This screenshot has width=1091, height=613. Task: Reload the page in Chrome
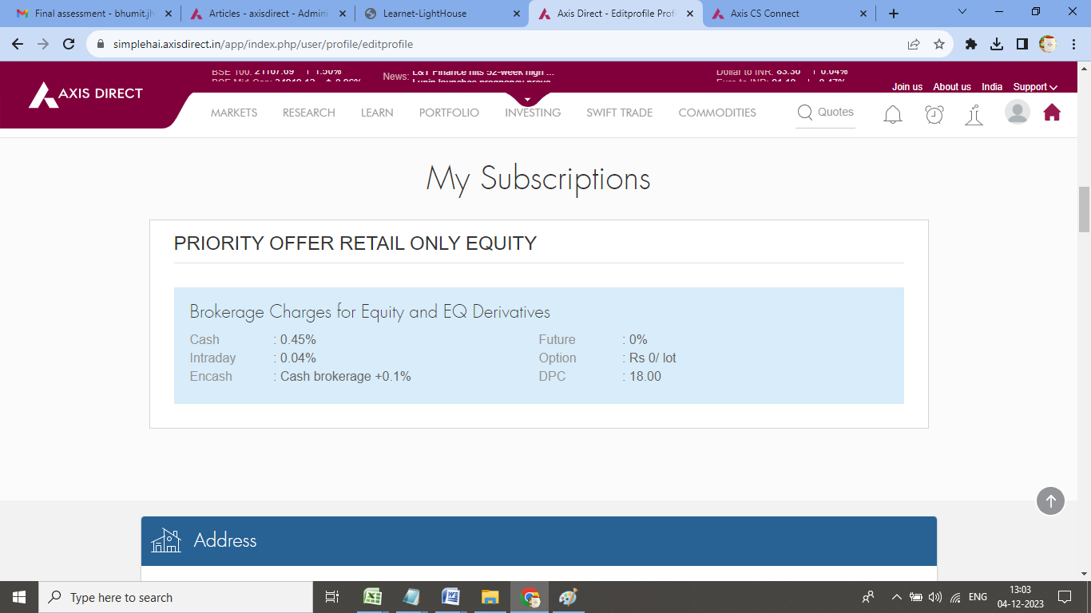click(x=69, y=44)
